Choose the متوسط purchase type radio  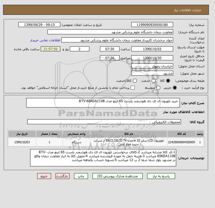[x=158, y=88]
